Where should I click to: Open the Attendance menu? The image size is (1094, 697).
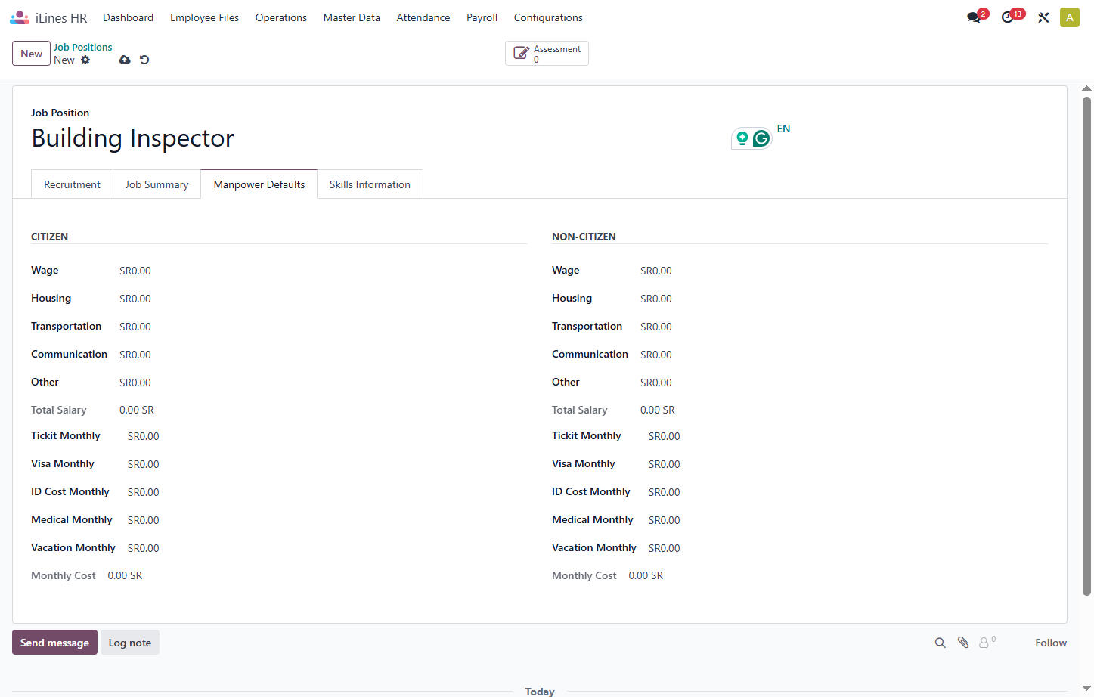pyautogui.click(x=423, y=17)
